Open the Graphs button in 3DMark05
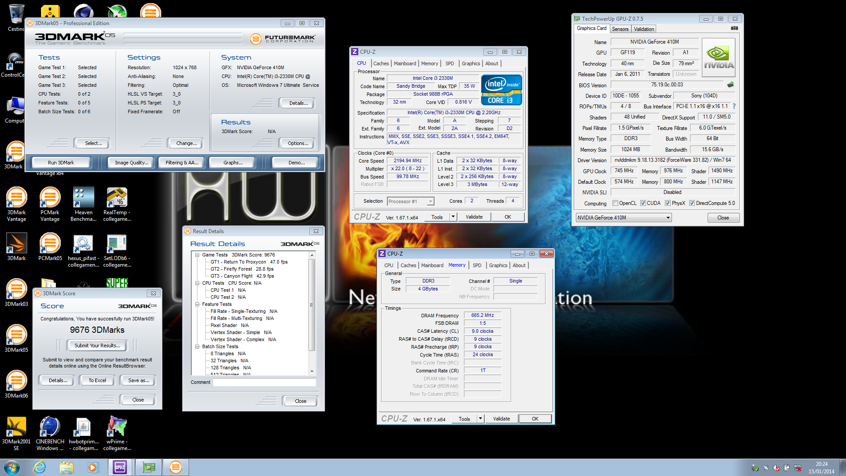Screen dimensions: 846x476 tap(233, 163)
